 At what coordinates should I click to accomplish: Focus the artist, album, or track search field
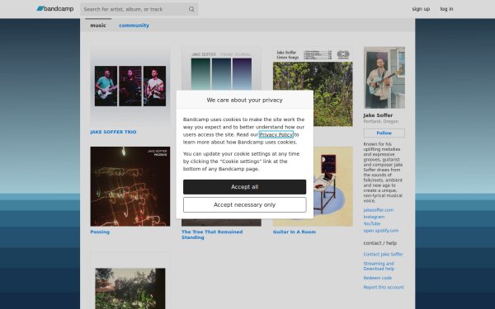139,9
